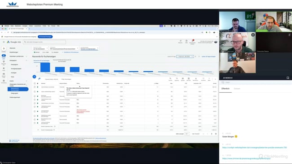The height and width of the screenshot is (164, 292).
Task: Tick the select-all checkbox in table header
Action: [35, 83]
